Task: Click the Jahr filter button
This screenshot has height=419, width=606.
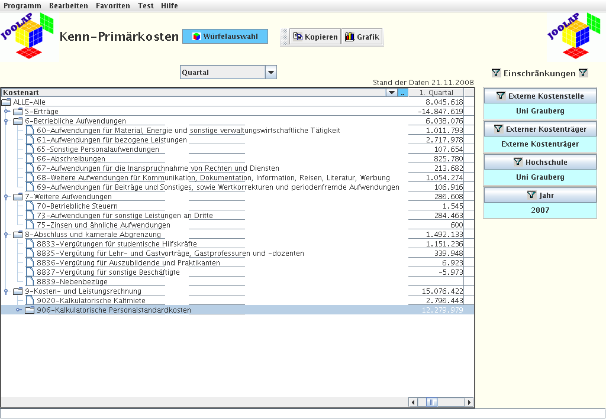Action: (540, 195)
